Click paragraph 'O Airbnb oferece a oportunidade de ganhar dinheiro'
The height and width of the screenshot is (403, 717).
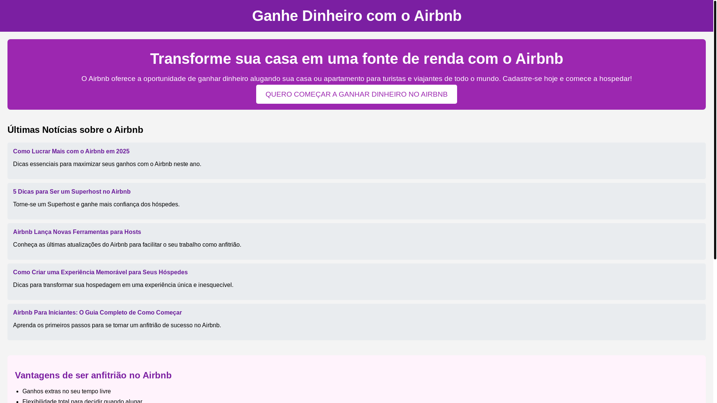click(x=357, y=78)
